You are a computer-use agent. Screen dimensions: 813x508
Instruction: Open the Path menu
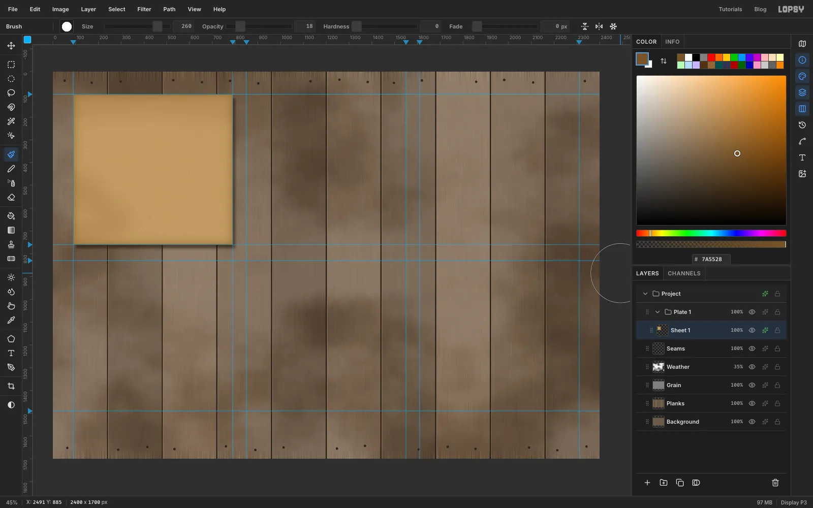[x=169, y=9]
